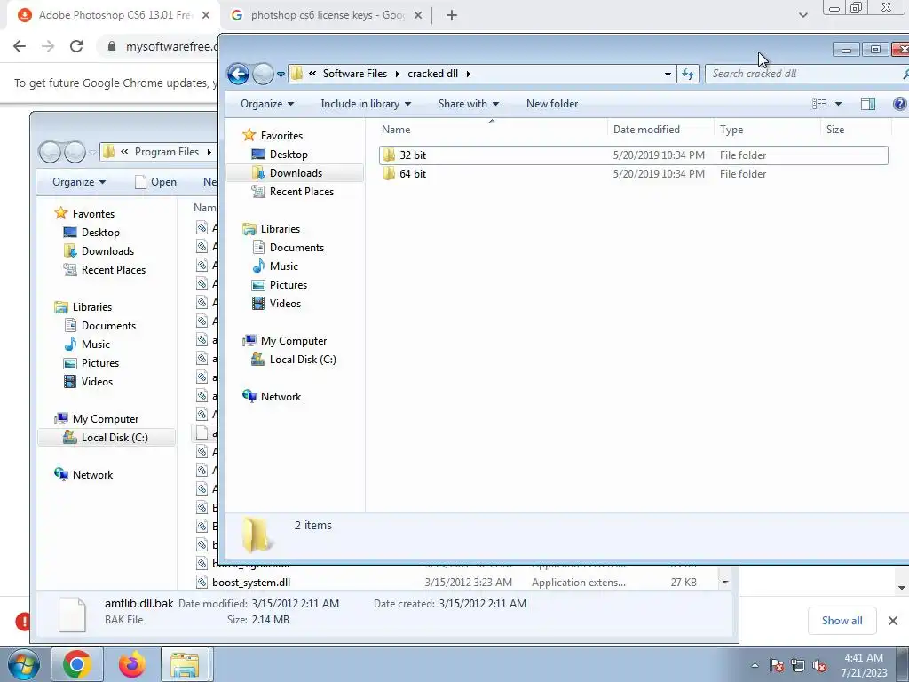Open Chrome from taskbar

(x=77, y=664)
